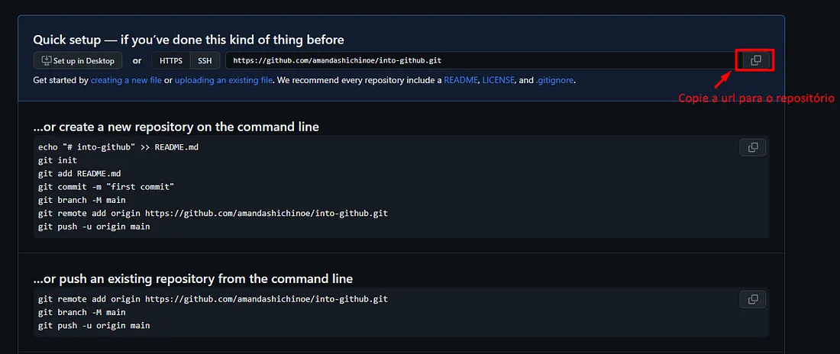The width and height of the screenshot is (840, 354).
Task: Switch the clone URL to HTTPS
Action: tap(171, 61)
